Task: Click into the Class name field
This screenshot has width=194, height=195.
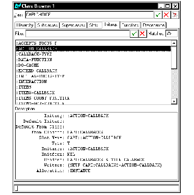Action: 89,15
